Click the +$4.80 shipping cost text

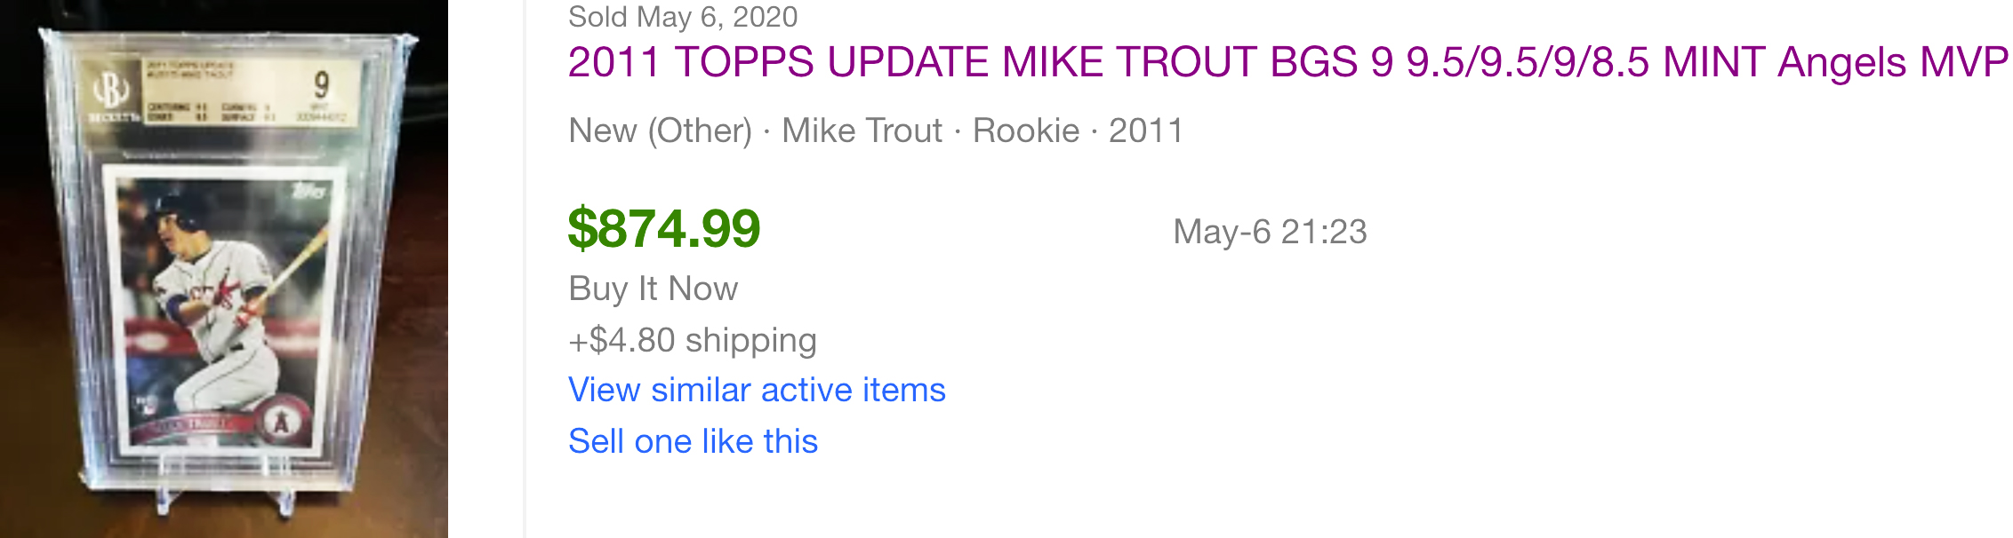(x=693, y=339)
